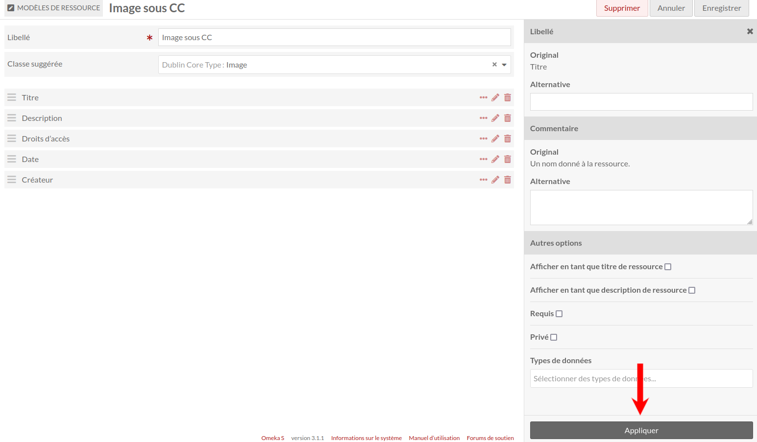Clear the Dublin Core Type selection
The width and height of the screenshot is (757, 442).
494,65
